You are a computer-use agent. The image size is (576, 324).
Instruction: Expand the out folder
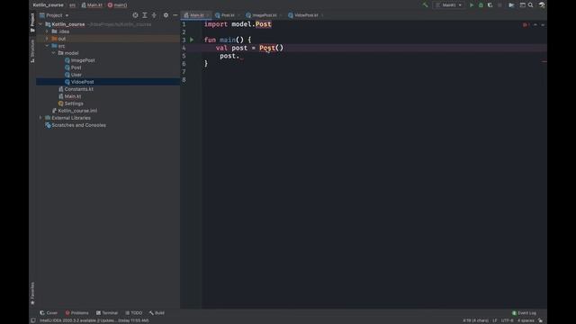click(x=47, y=39)
